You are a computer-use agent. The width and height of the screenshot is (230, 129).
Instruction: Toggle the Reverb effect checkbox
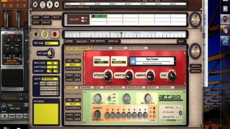[x=172, y=87]
